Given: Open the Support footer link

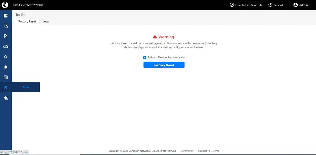Looking at the screenshot, I should (203, 151).
